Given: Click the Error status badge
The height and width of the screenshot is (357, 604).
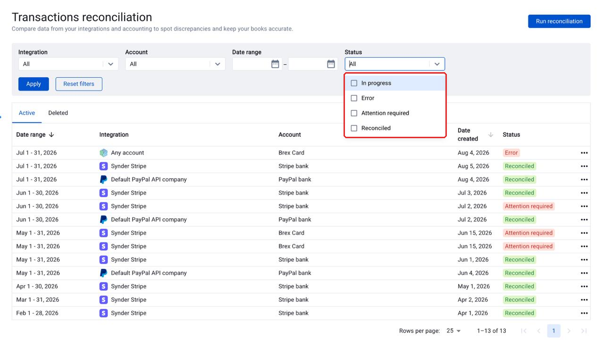Looking at the screenshot, I should [x=511, y=153].
